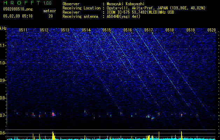Select the location text Ogata-vill. Akita-Pref. JAPAN
The width and height of the screenshot is (220, 140).
(x=137, y=8)
